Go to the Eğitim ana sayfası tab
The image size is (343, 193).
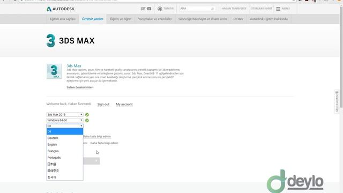click(63, 19)
